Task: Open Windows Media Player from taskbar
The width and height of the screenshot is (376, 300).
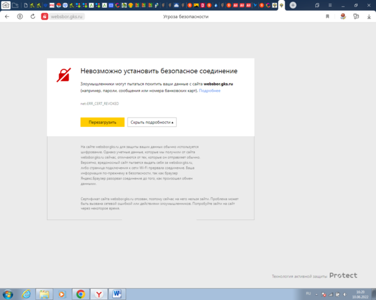Action: [x=62, y=294]
